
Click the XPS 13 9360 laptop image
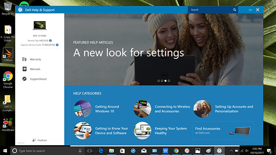pyautogui.click(x=40, y=25)
